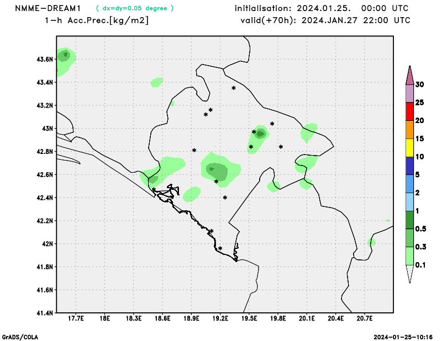Click the white below-0.1 triangle on the color bar

coord(409,274)
